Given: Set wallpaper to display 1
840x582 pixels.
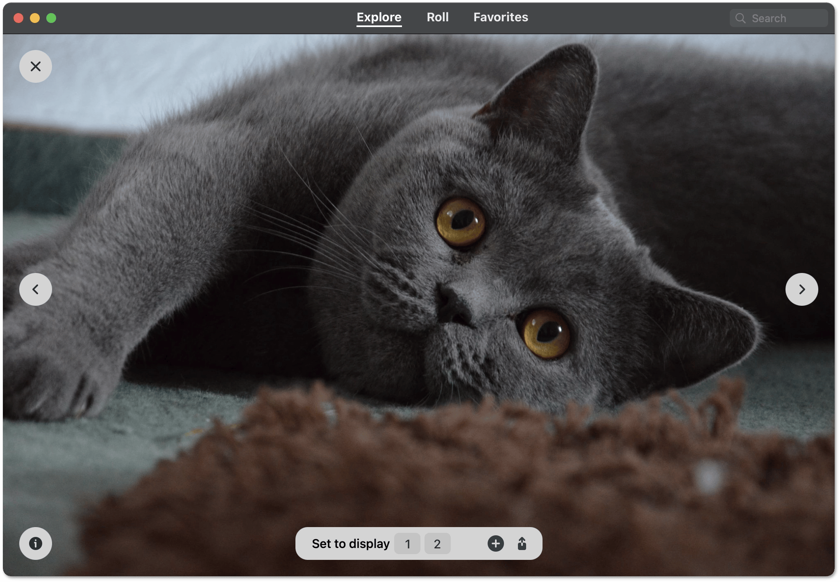Looking at the screenshot, I should [x=407, y=544].
